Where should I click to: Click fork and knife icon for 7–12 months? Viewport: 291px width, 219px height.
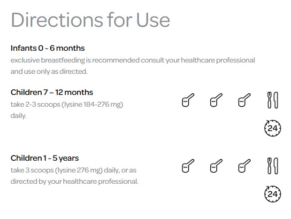point(271,100)
